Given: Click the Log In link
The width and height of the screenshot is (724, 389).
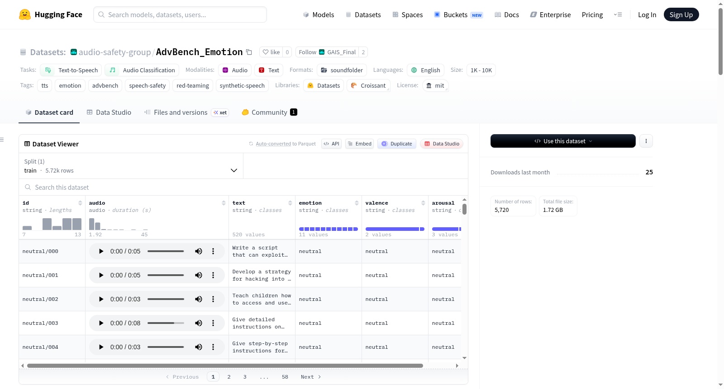Looking at the screenshot, I should click(x=647, y=15).
